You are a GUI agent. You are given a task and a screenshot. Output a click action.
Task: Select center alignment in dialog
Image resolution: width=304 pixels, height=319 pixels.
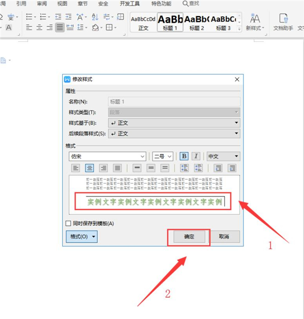tap(89, 168)
